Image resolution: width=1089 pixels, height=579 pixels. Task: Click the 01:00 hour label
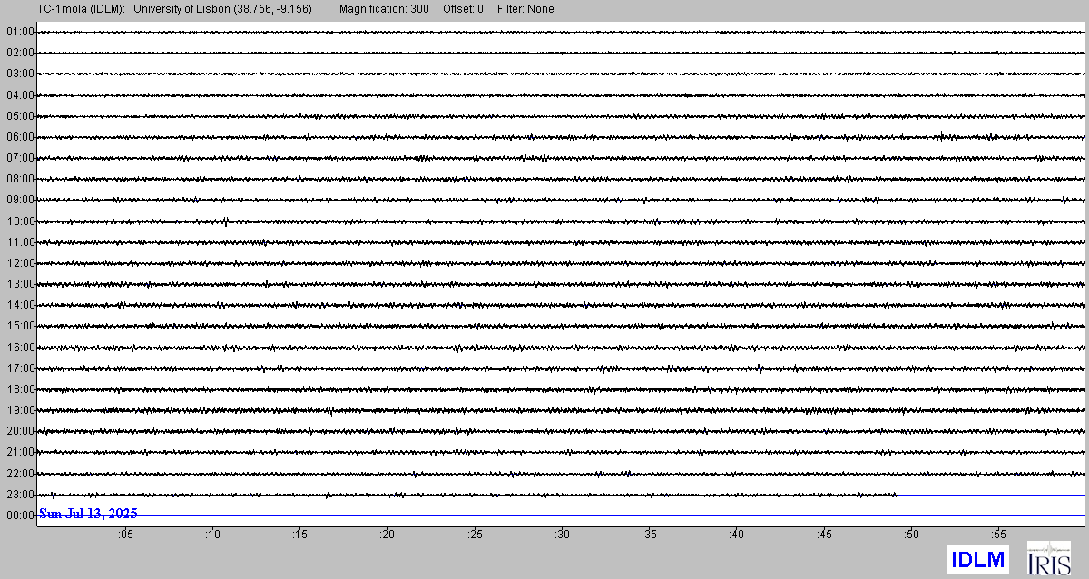click(x=20, y=32)
